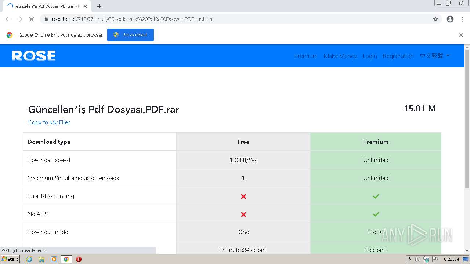470x264 pixels.
Task: Open red stop-sign taskbar app
Action: pos(79,259)
